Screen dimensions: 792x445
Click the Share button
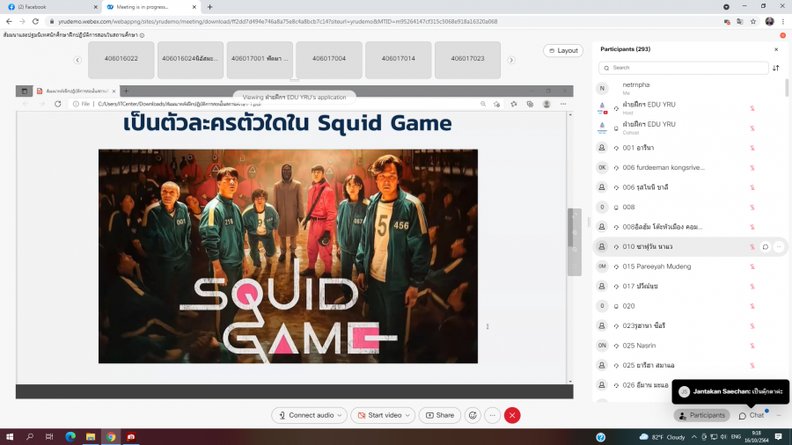pos(439,415)
